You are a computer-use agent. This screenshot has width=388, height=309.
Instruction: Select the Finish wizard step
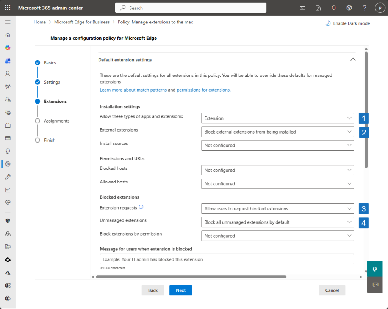tap(50, 140)
